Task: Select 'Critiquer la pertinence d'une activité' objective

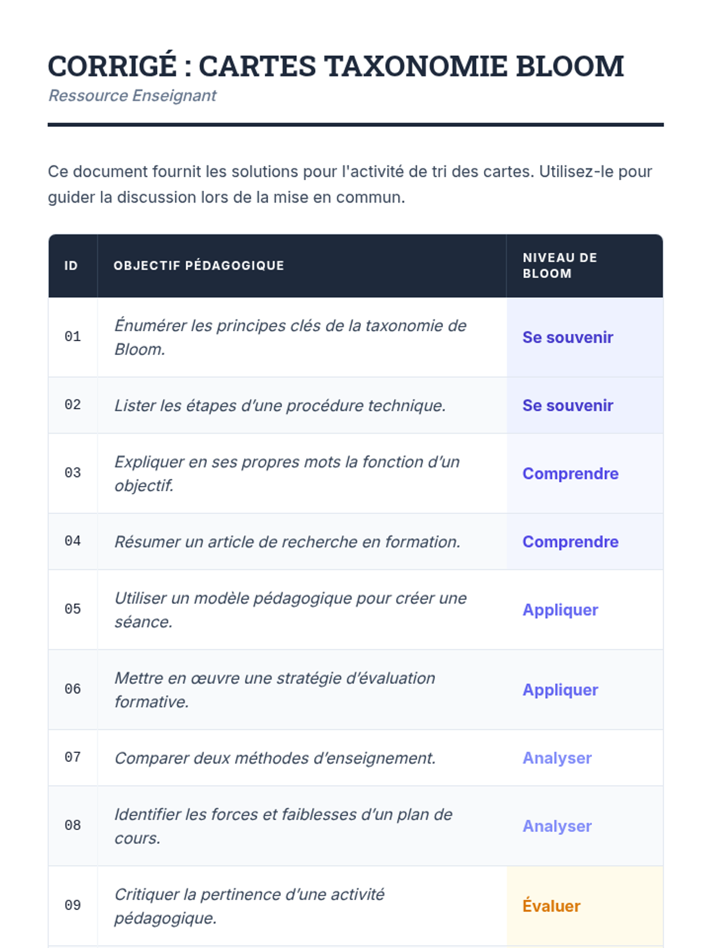Action: pyautogui.click(x=249, y=906)
